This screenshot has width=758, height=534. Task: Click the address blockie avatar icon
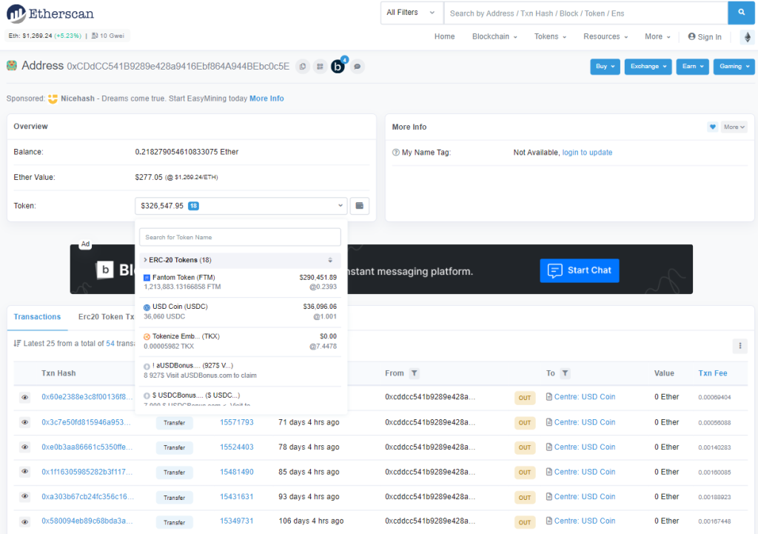pyautogui.click(x=12, y=65)
